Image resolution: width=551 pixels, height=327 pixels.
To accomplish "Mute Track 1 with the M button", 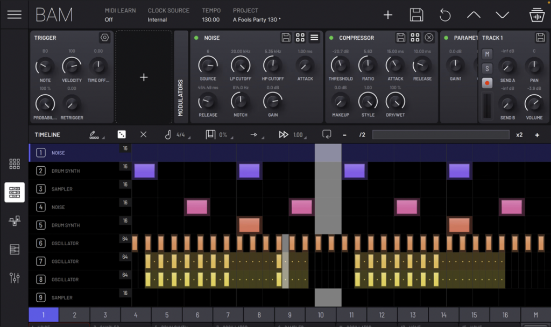I will 487,54.
